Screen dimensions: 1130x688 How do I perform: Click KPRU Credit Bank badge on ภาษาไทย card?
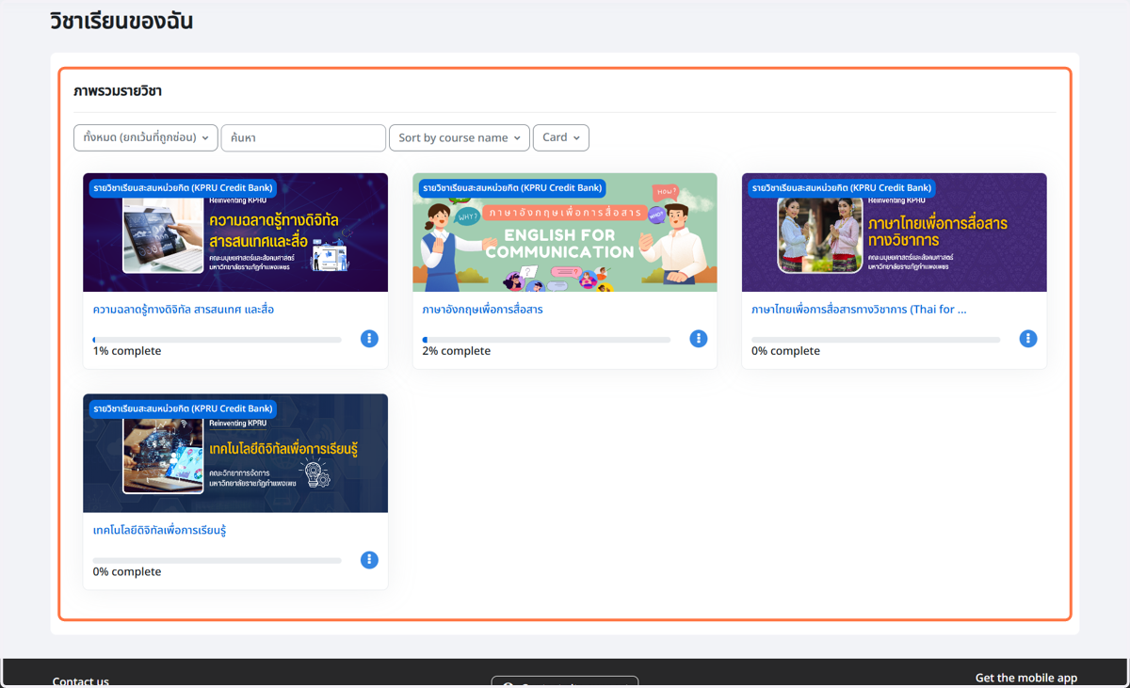tap(842, 188)
